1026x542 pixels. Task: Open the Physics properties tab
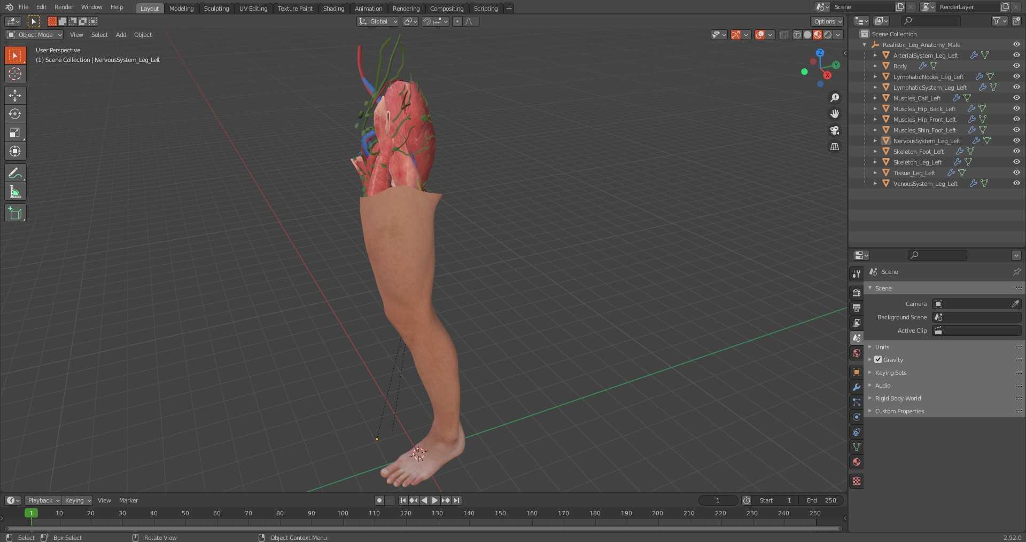coord(857,417)
